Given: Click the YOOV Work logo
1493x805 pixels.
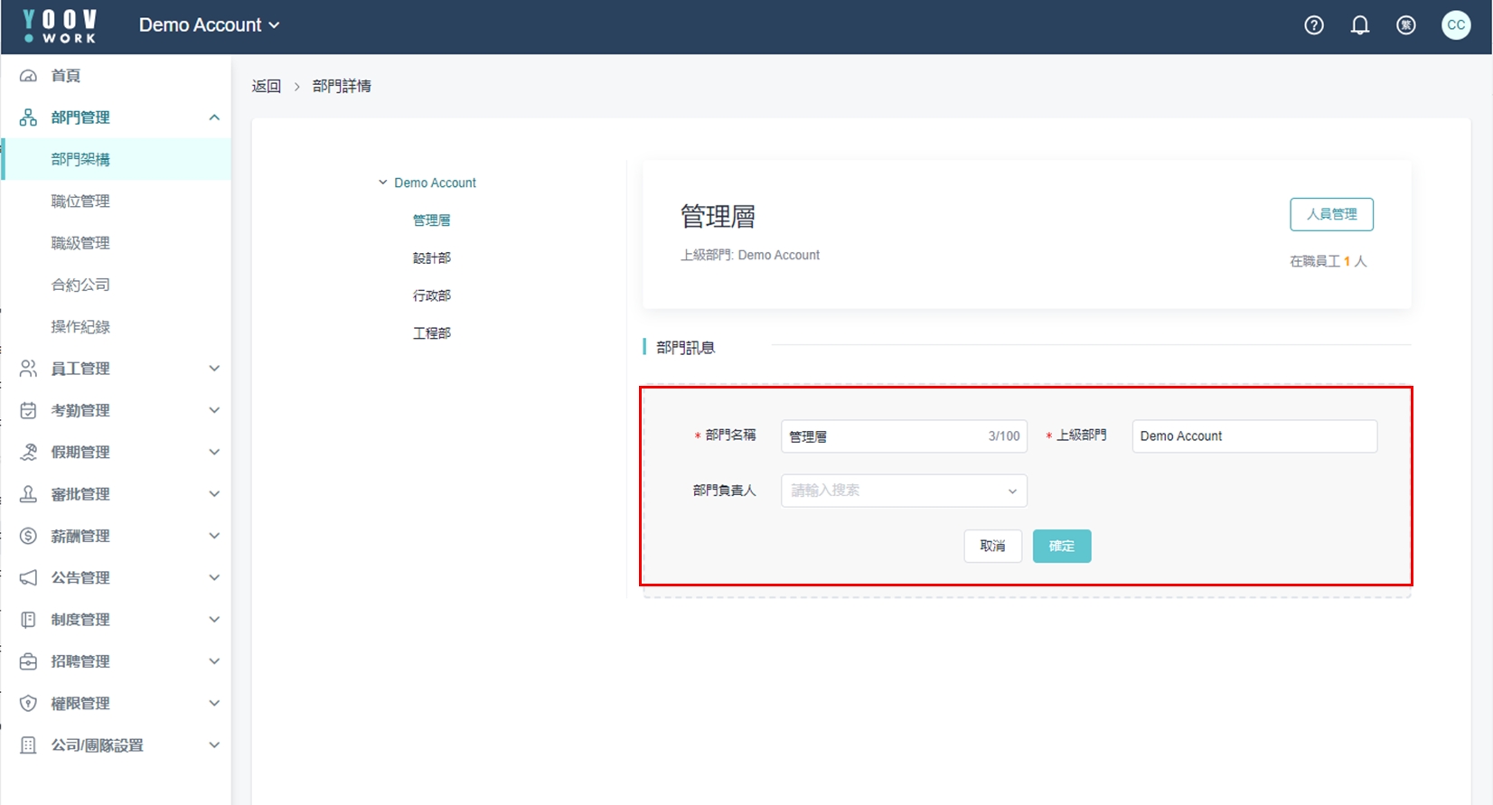Looking at the screenshot, I should 60,26.
